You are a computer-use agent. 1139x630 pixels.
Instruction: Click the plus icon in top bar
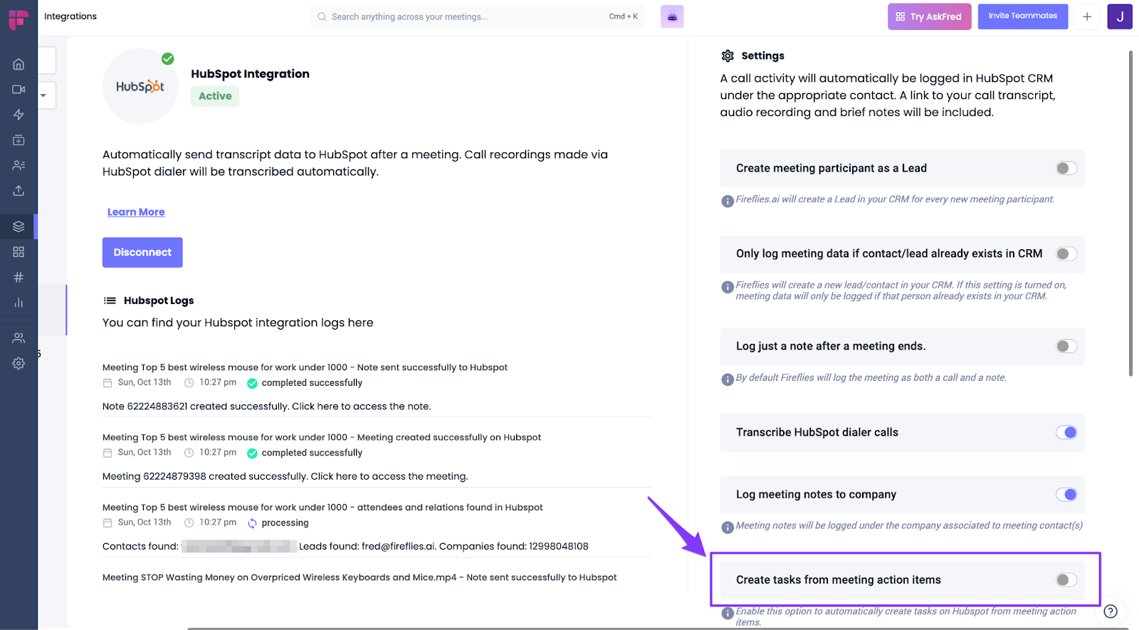pos(1087,16)
